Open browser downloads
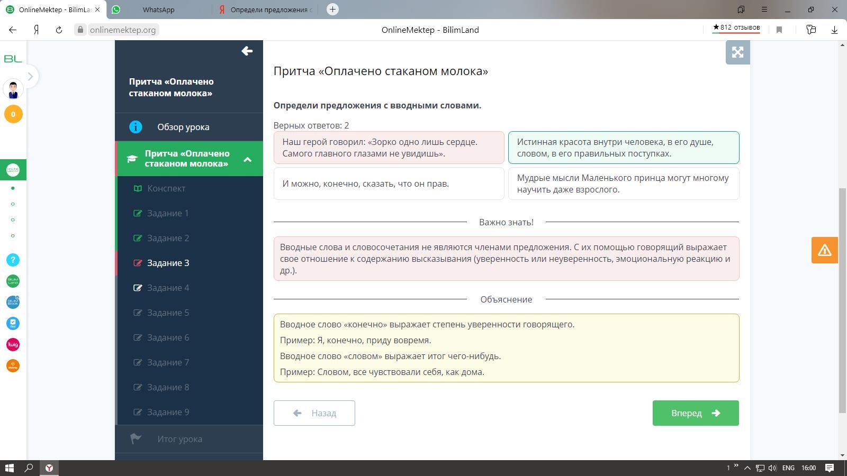The height and width of the screenshot is (476, 847). 834,30
